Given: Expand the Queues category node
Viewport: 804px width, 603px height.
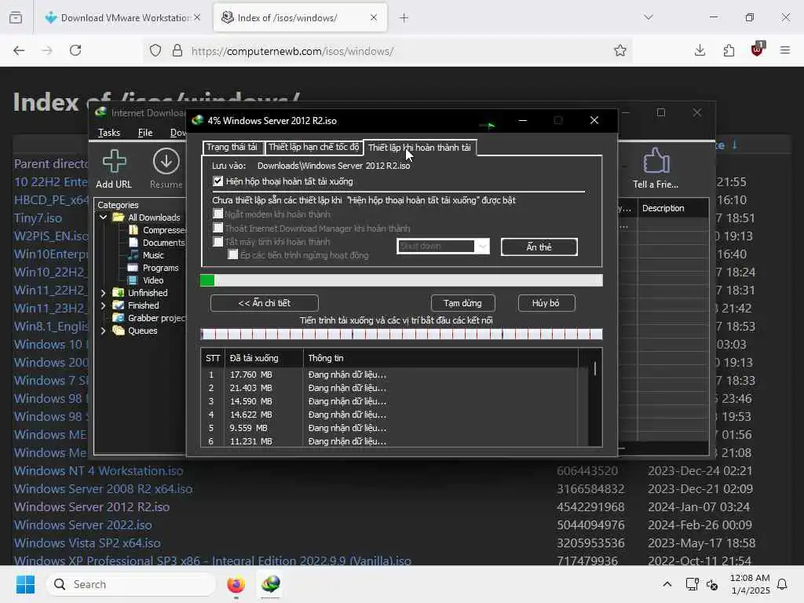Looking at the screenshot, I should pos(103,331).
